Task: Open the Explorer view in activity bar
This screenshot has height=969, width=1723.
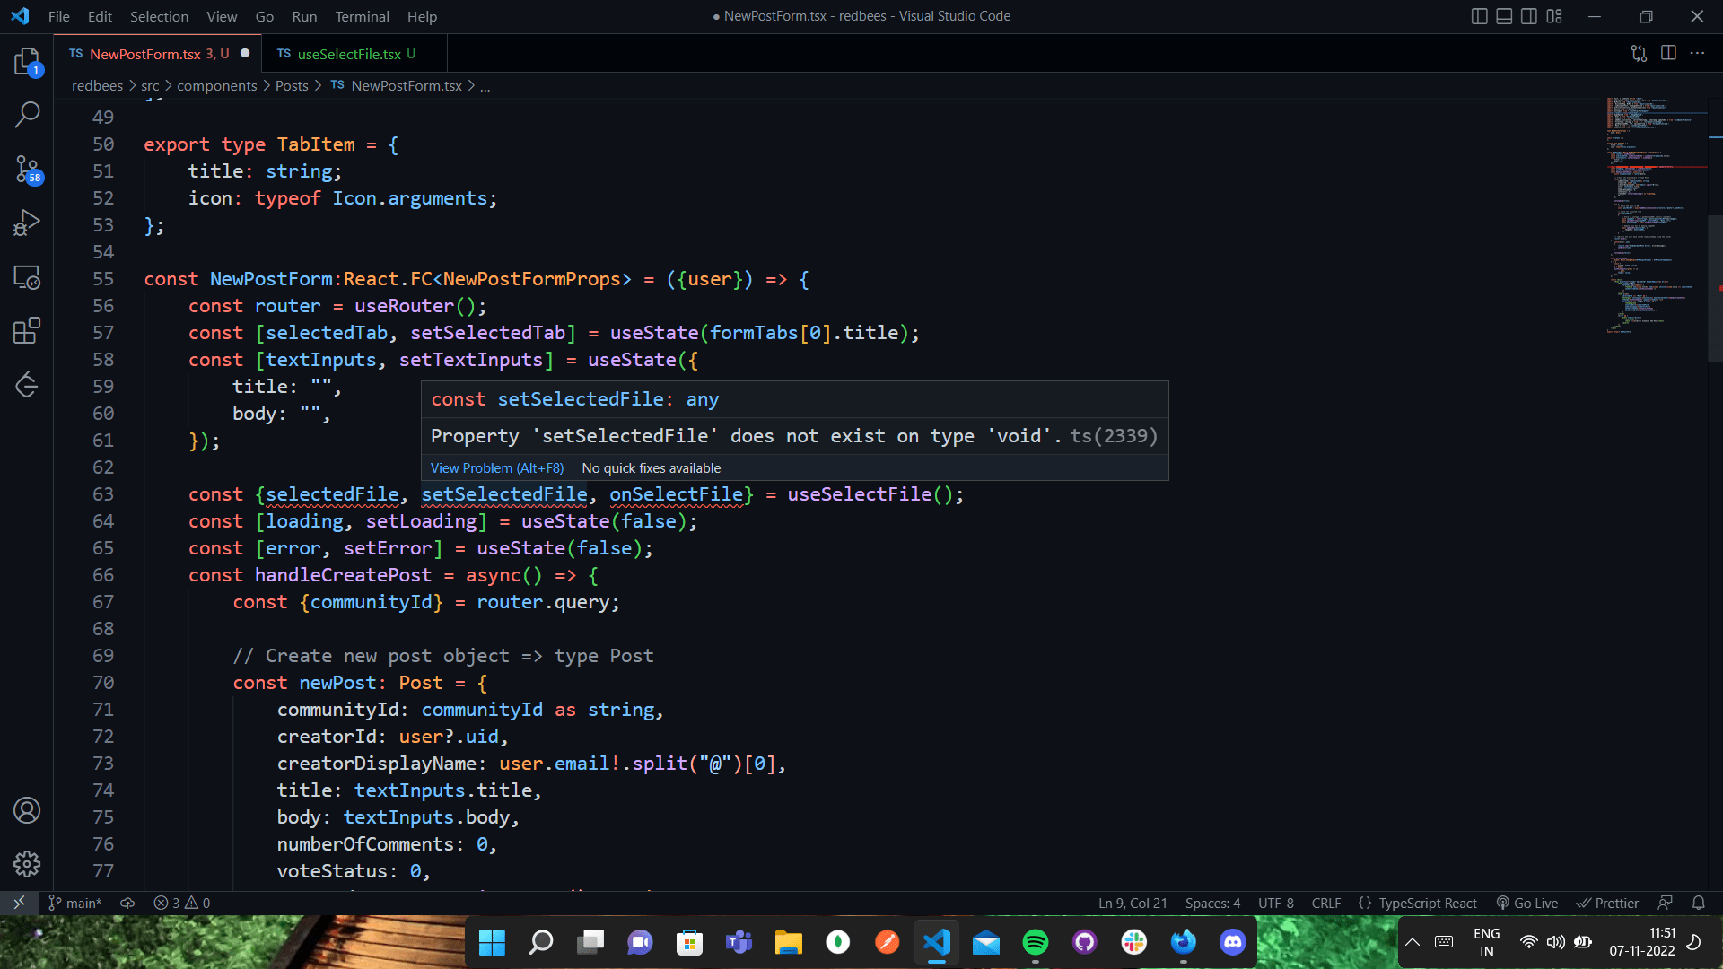Action: (27, 62)
